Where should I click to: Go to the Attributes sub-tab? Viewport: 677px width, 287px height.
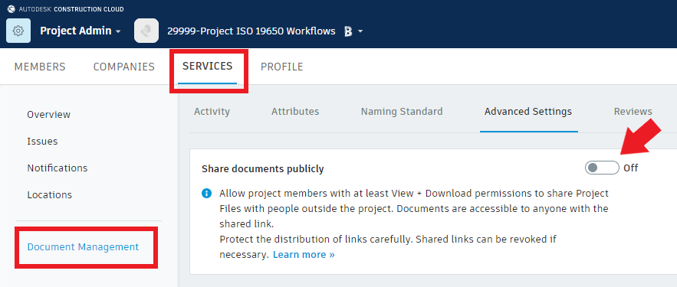pos(295,112)
